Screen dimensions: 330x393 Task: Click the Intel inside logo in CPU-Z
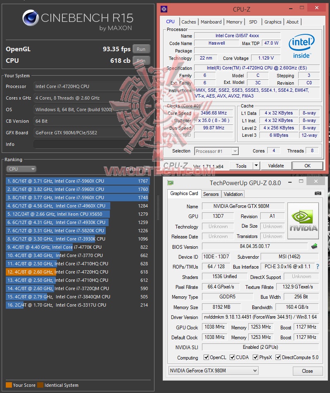click(x=302, y=46)
